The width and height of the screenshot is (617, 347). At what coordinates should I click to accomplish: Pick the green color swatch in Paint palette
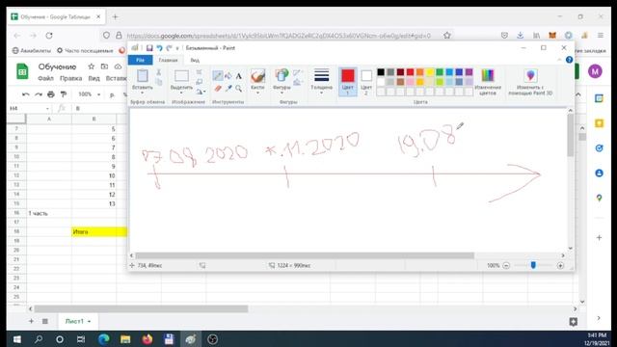point(440,72)
